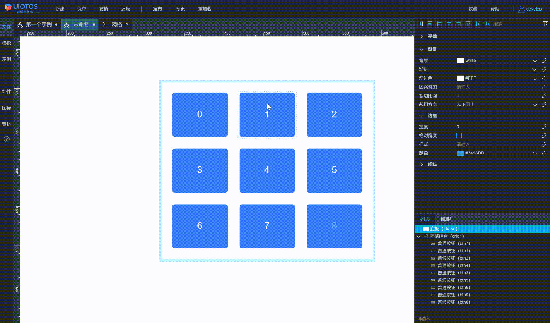
Task: Select the align left icon
Action: pos(439,24)
